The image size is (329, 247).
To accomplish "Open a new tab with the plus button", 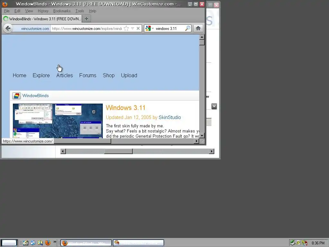I will (86, 19).
